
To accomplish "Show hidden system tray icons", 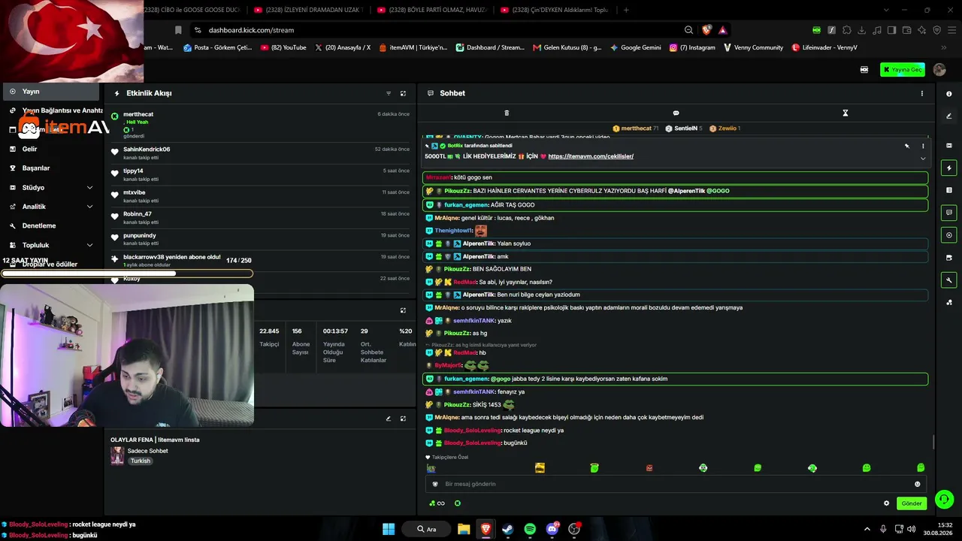I will pyautogui.click(x=867, y=529).
